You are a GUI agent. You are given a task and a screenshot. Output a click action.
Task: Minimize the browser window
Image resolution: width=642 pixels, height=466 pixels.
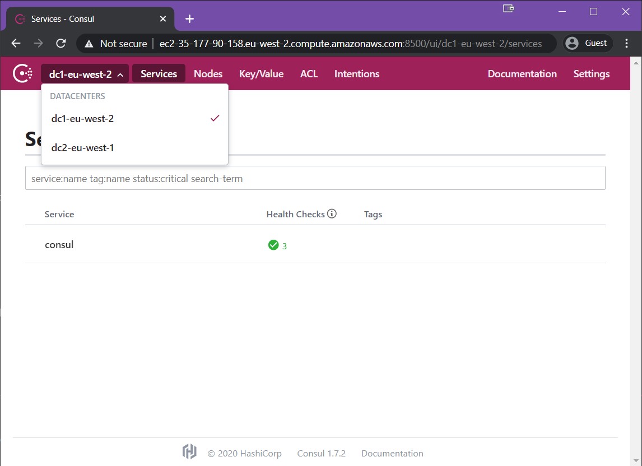click(x=562, y=11)
